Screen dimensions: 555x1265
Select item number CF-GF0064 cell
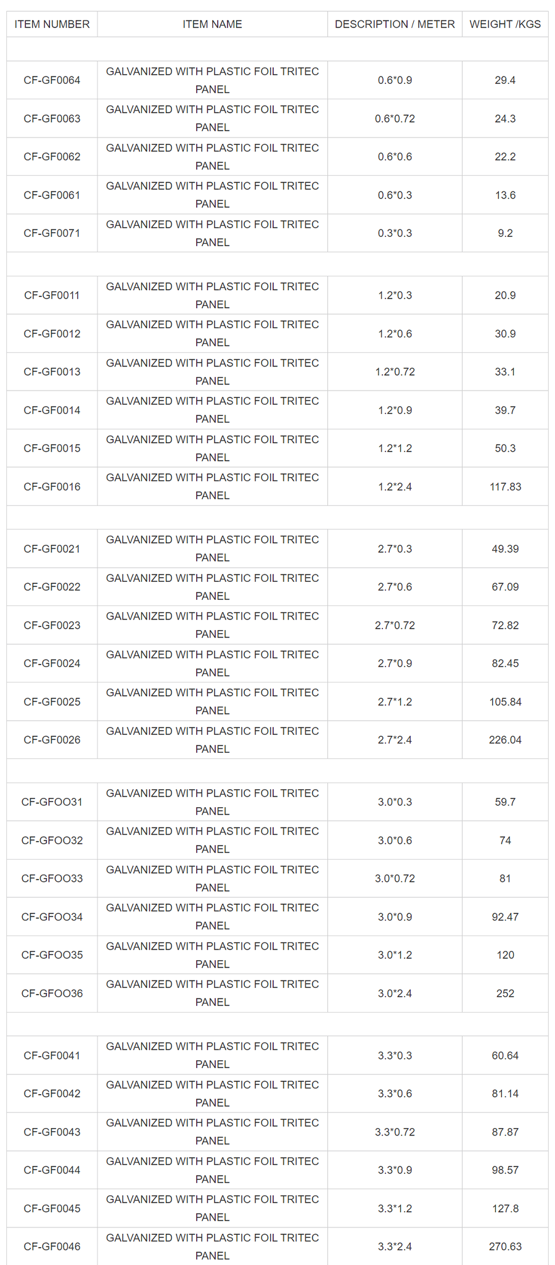52,80
